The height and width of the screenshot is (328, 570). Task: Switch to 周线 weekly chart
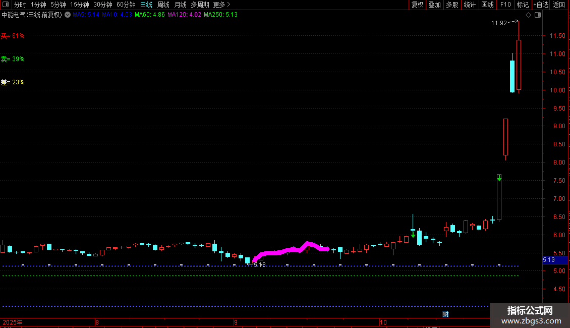163,5
